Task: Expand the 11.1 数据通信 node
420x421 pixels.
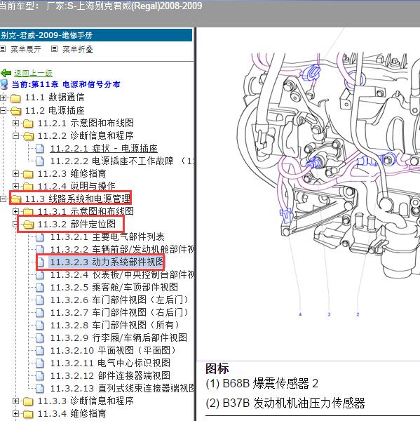Action: (3, 98)
